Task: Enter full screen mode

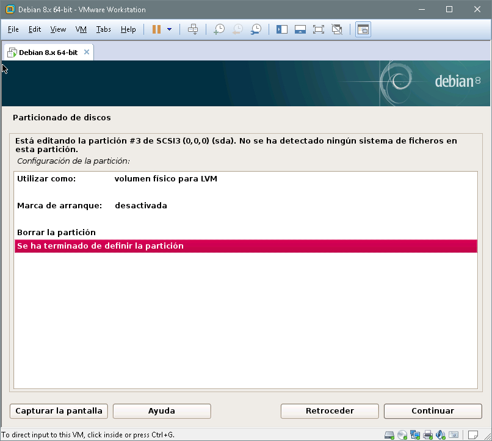Action: point(318,29)
